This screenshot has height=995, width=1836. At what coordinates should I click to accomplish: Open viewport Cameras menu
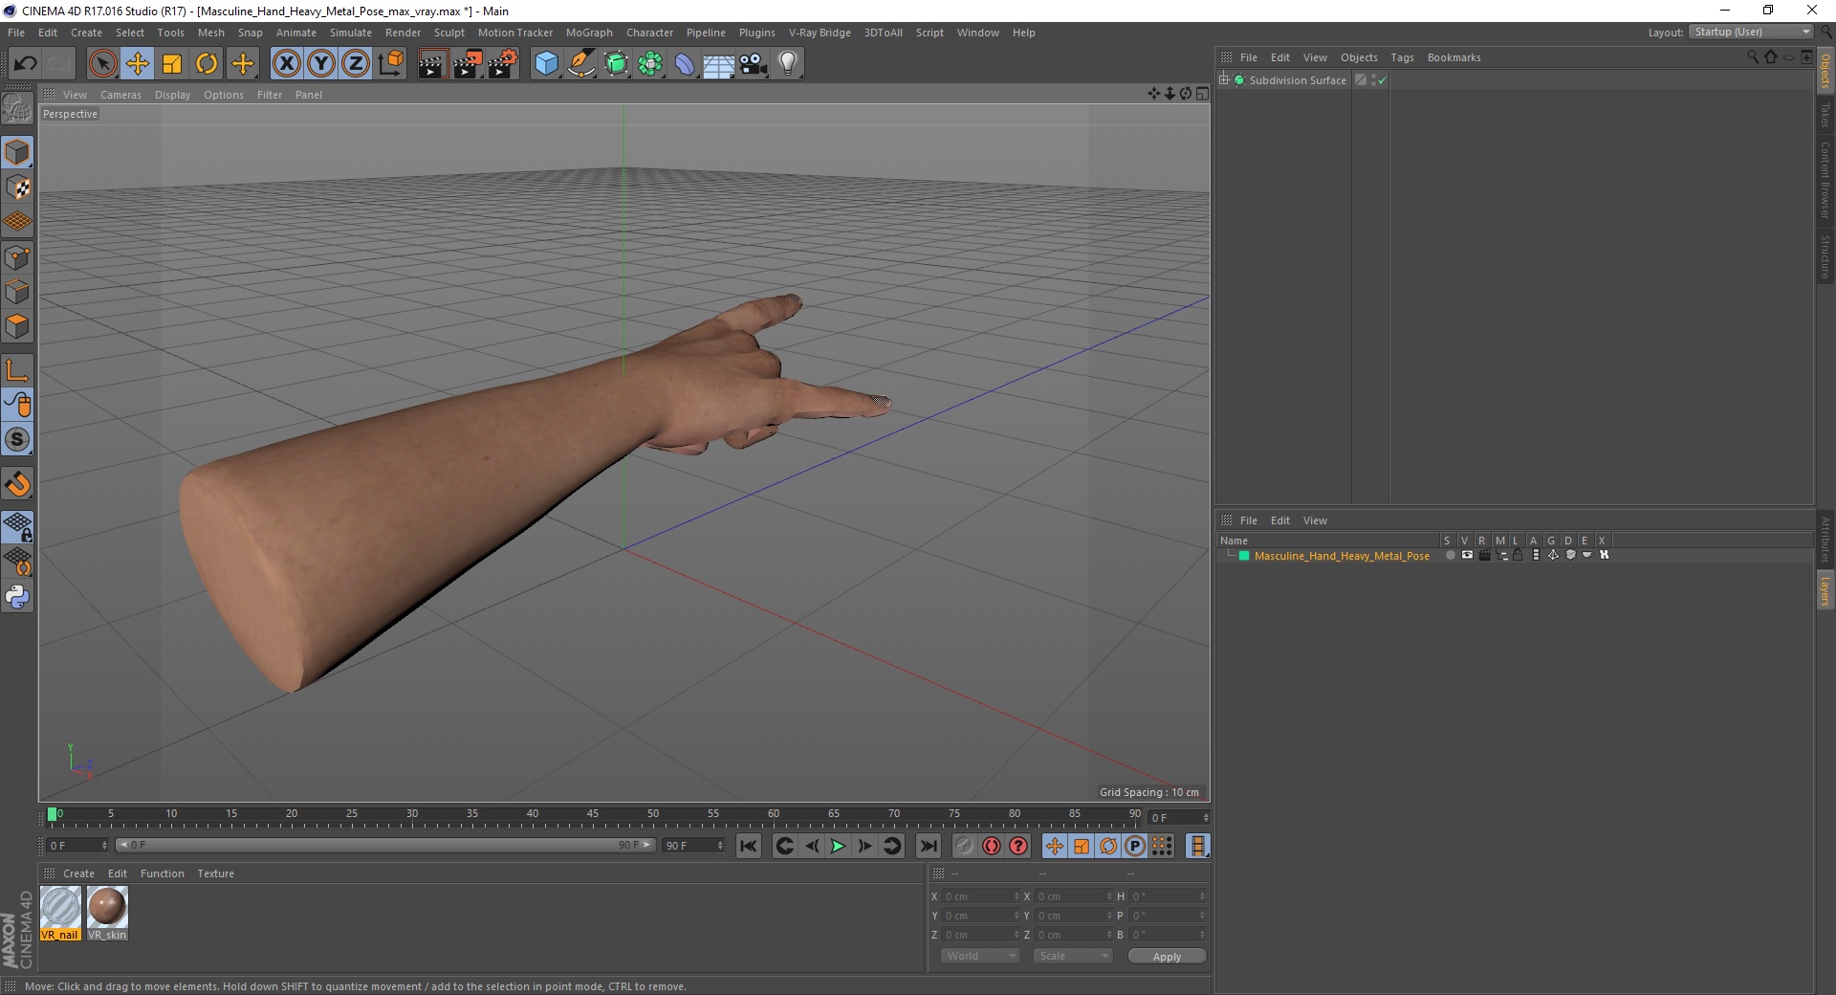(x=120, y=95)
